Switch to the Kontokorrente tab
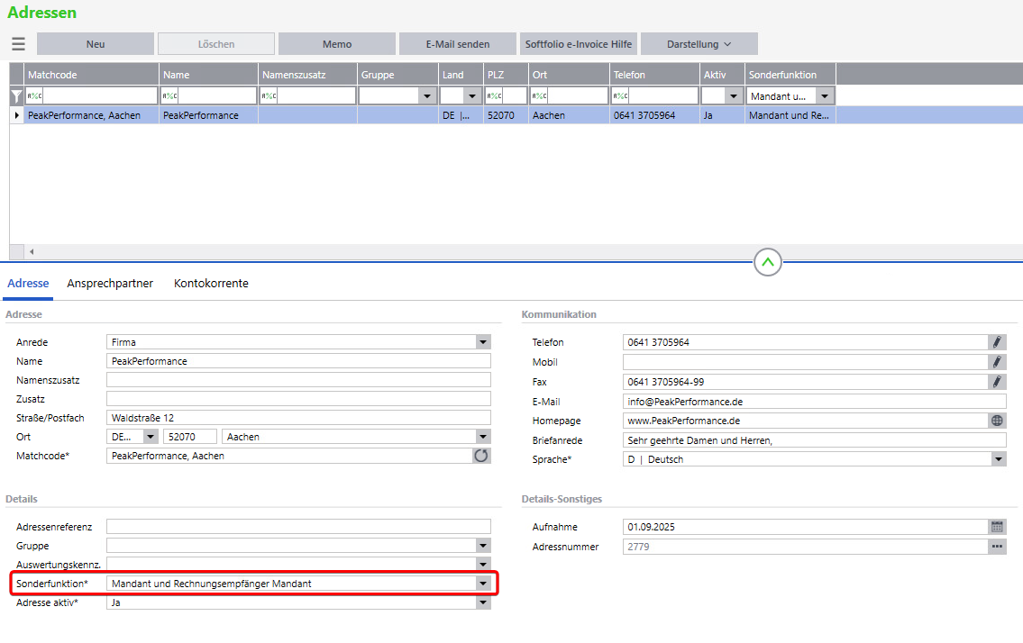Image resolution: width=1023 pixels, height=643 pixels. click(x=211, y=284)
